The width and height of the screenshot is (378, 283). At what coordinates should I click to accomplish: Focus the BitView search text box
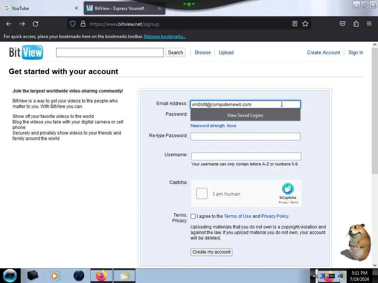pos(110,52)
